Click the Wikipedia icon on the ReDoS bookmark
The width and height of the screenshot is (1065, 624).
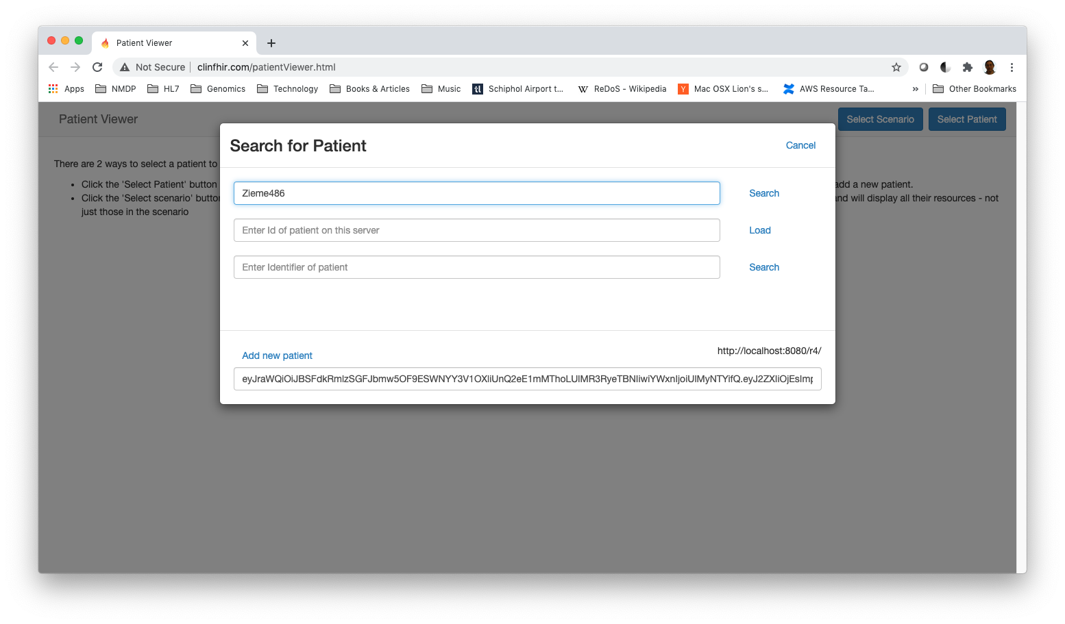pyautogui.click(x=583, y=88)
